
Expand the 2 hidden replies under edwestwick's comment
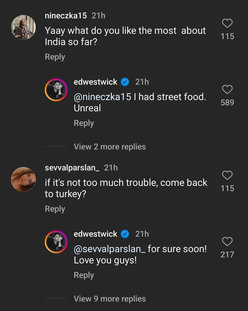pos(109,146)
